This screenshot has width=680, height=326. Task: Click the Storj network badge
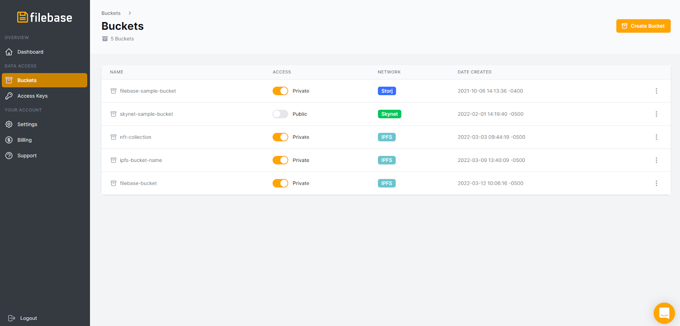tap(387, 91)
